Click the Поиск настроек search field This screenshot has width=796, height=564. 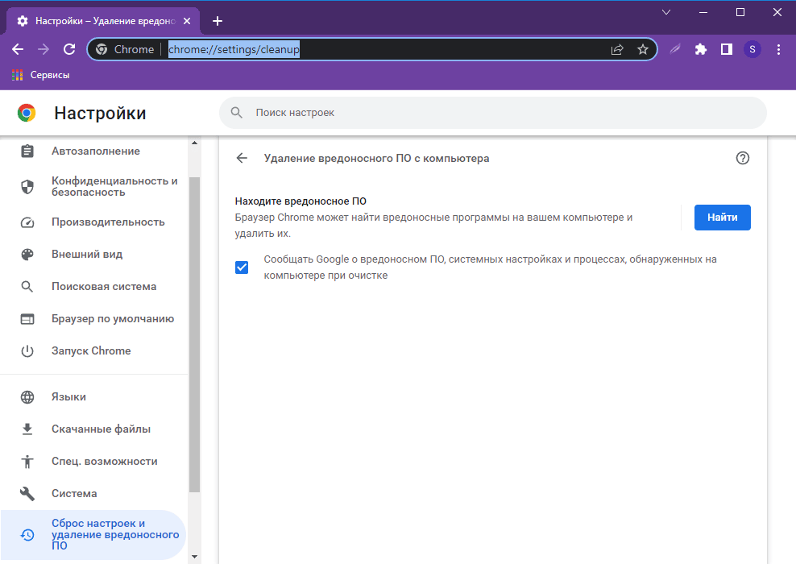(x=491, y=113)
